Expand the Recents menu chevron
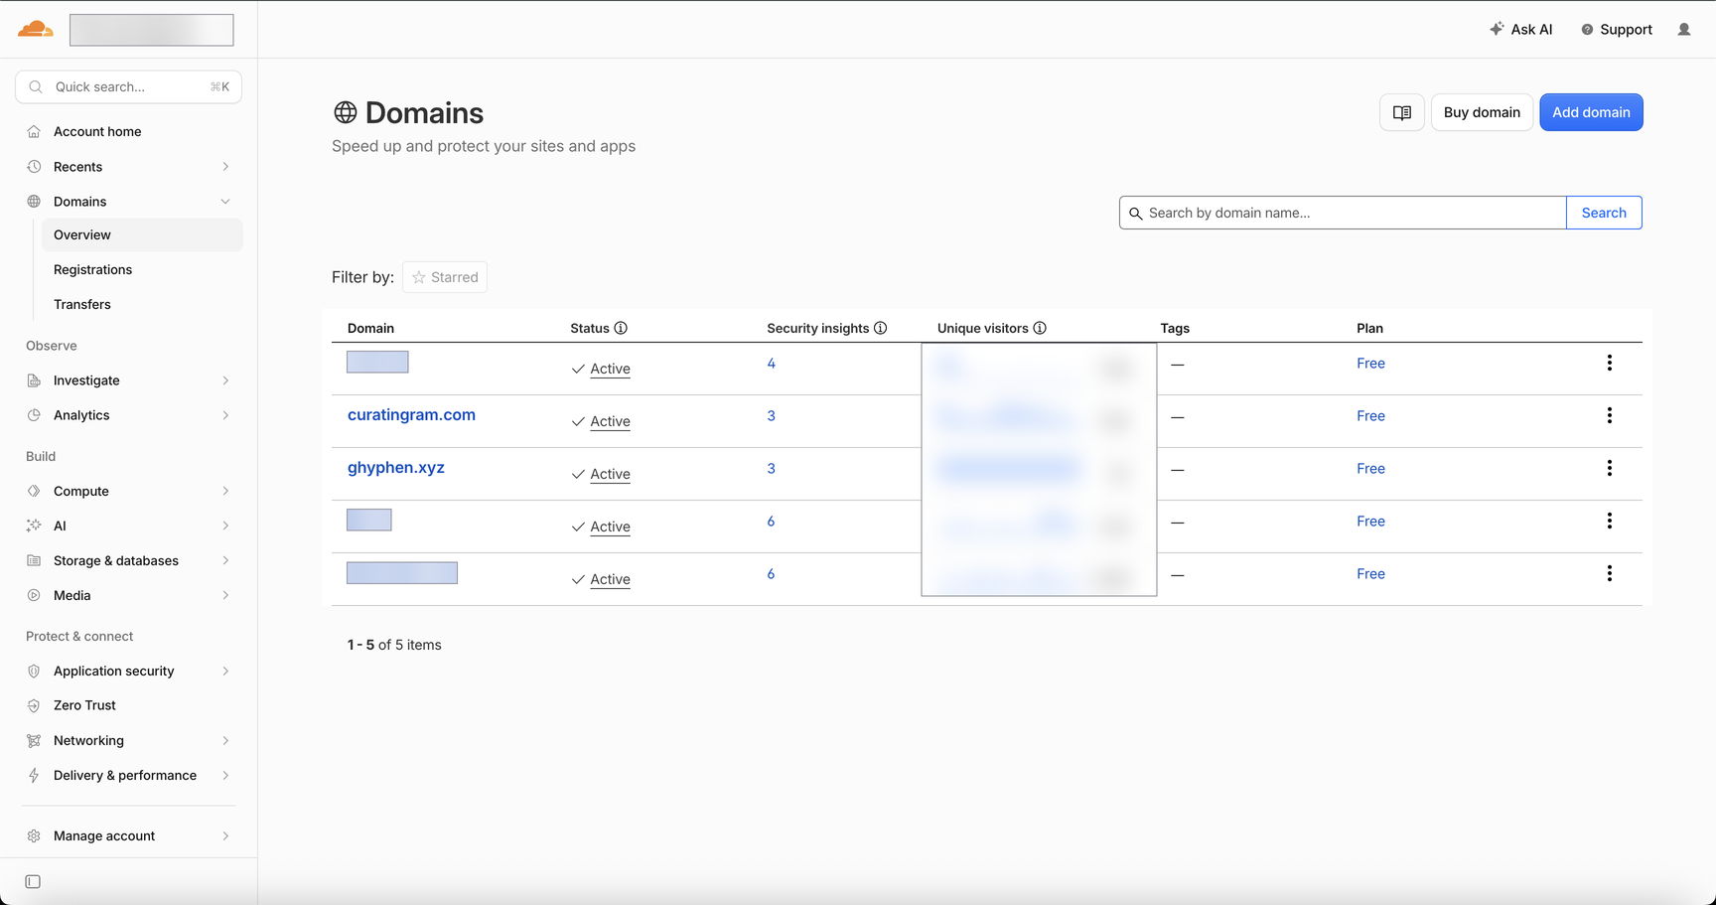Screen dimensions: 1716x905 (x=225, y=167)
